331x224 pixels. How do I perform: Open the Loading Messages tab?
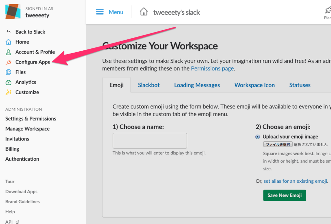197,85
